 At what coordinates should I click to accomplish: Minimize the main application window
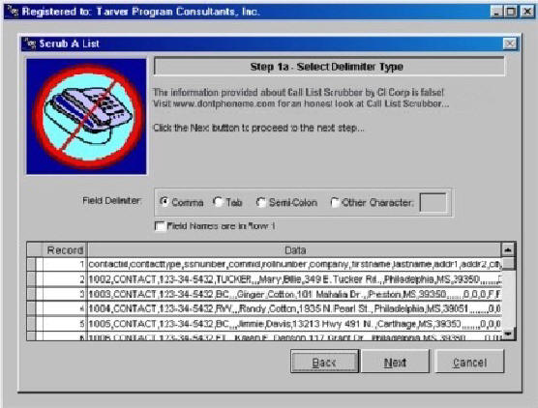[497, 12]
